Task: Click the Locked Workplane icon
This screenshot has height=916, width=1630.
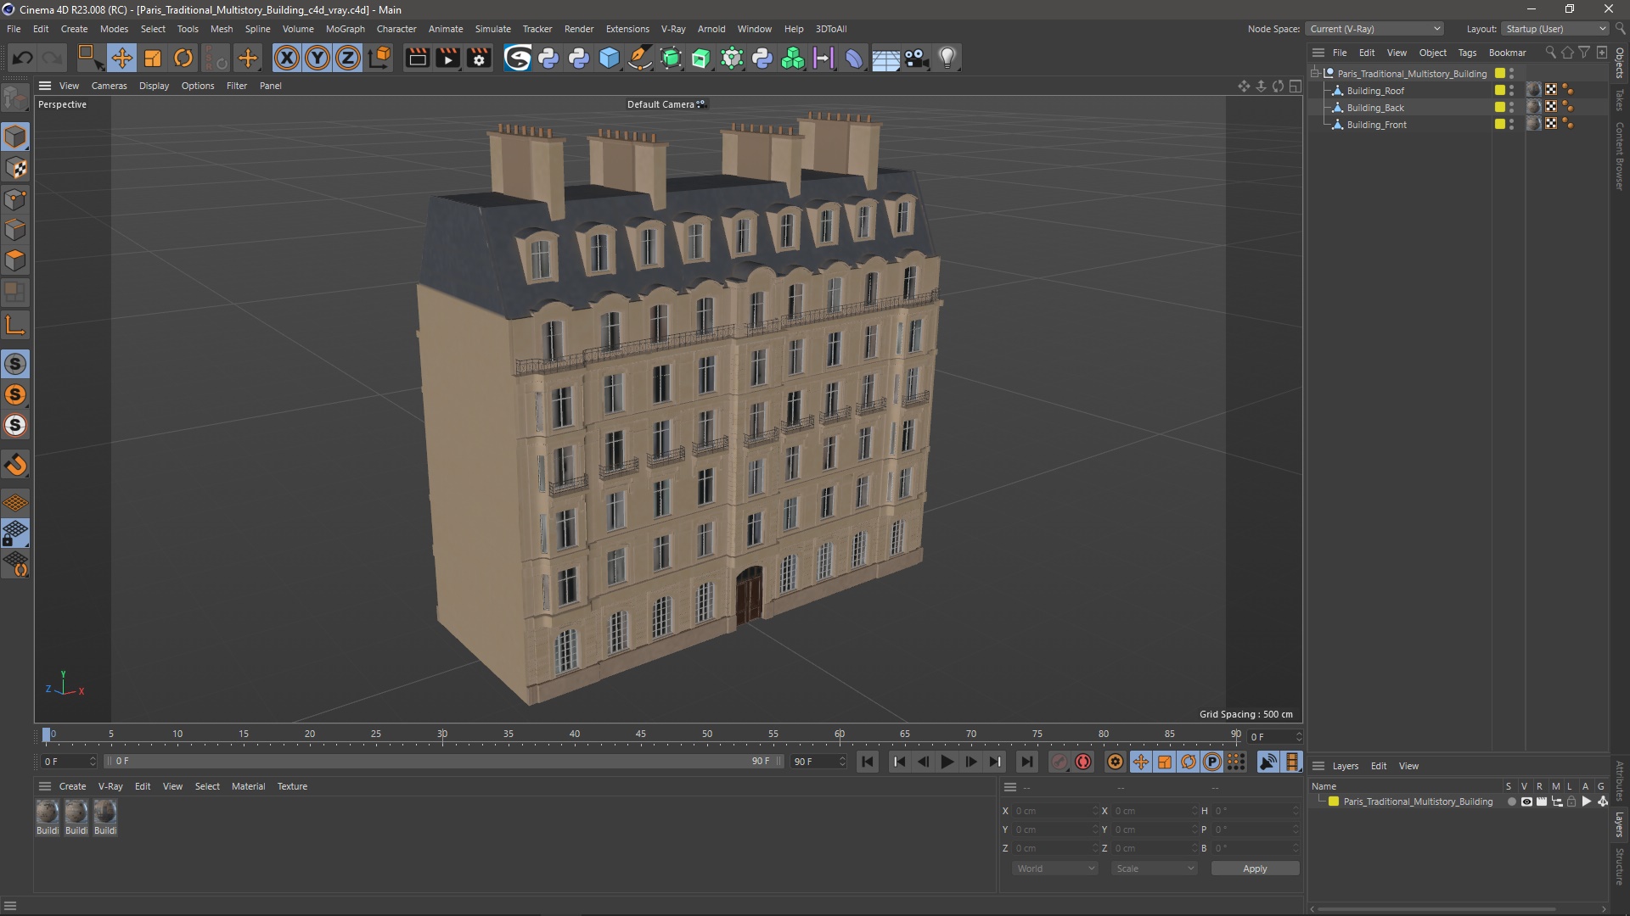Action: pyautogui.click(x=15, y=533)
